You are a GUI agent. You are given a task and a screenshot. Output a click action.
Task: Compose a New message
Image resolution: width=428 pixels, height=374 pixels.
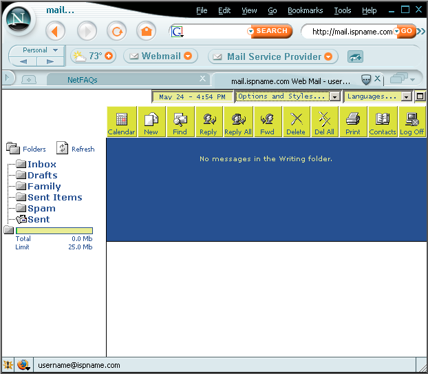(151, 122)
